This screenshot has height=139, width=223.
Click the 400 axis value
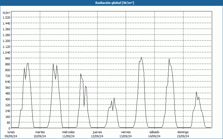coord(8,99)
